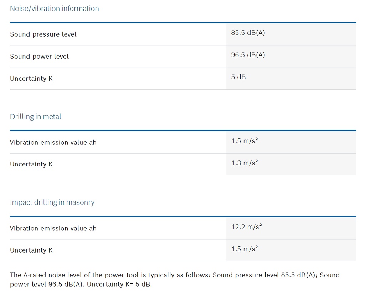Click the A-rated noise level footnote paragraph
365x292 pixels.
[x=175, y=280]
